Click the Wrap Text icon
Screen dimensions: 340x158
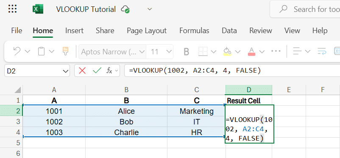[x=322, y=51]
